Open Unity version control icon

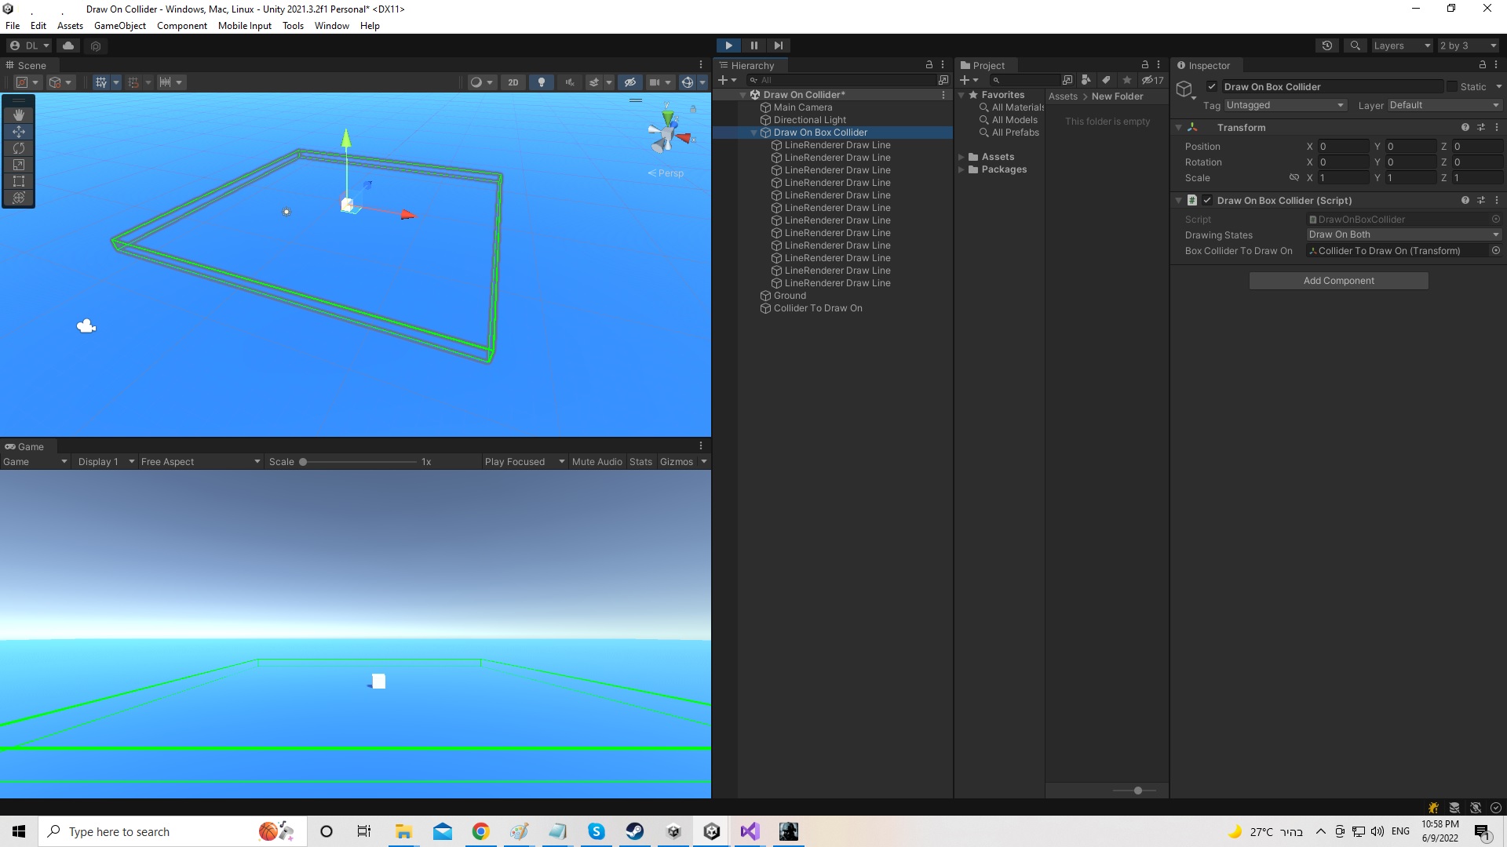tap(96, 45)
